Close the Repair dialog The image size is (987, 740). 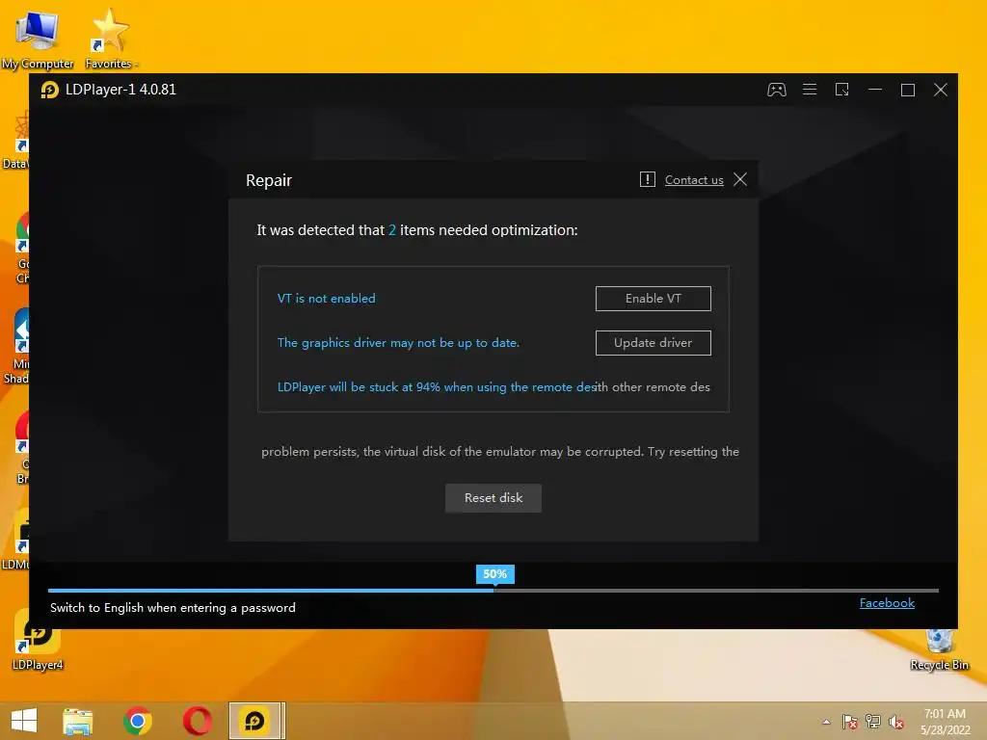[x=740, y=180]
